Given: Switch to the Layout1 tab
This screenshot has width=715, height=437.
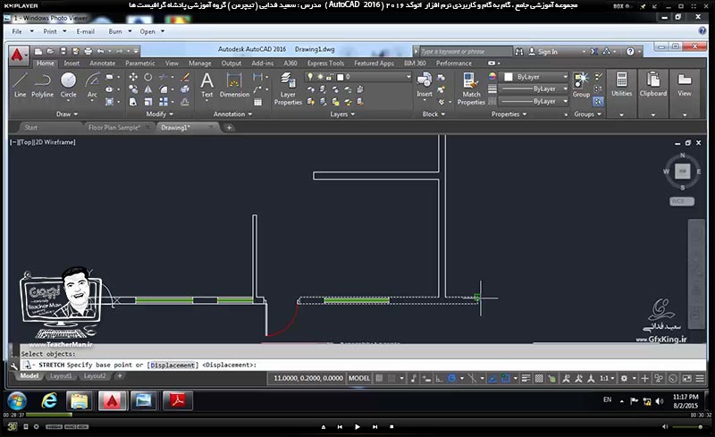Looking at the screenshot, I should click(x=61, y=376).
